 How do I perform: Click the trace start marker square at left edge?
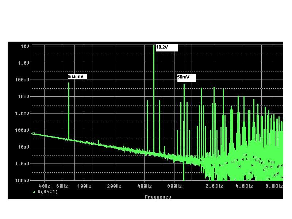34,134
